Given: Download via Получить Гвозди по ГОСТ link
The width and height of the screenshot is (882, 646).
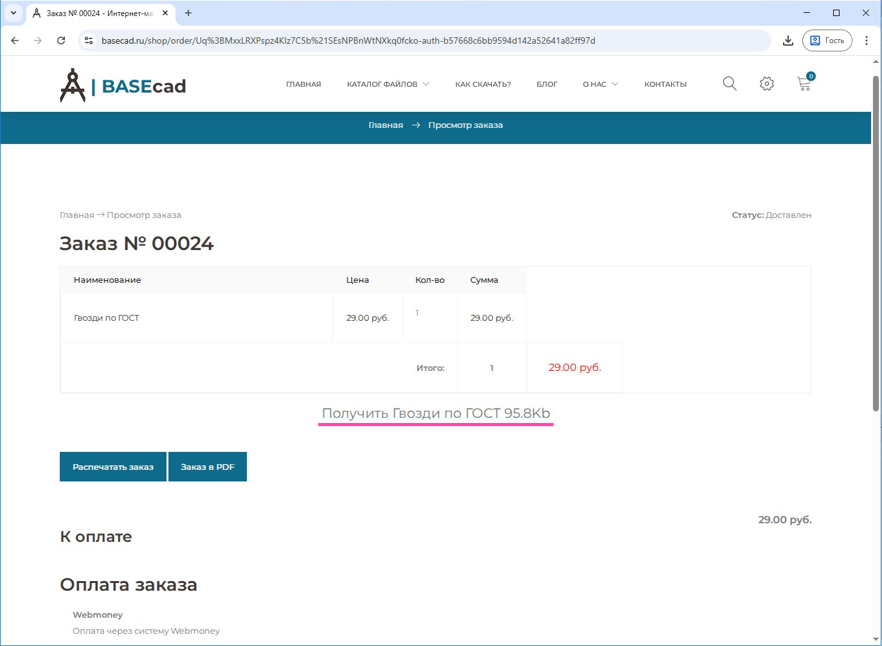Looking at the screenshot, I should tap(436, 413).
